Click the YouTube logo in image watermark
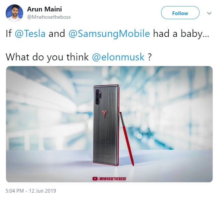 pos(95,179)
